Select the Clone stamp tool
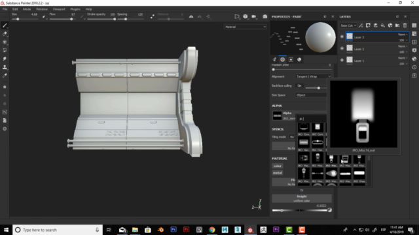Screen dimensions: 419x235 (x=5, y=67)
